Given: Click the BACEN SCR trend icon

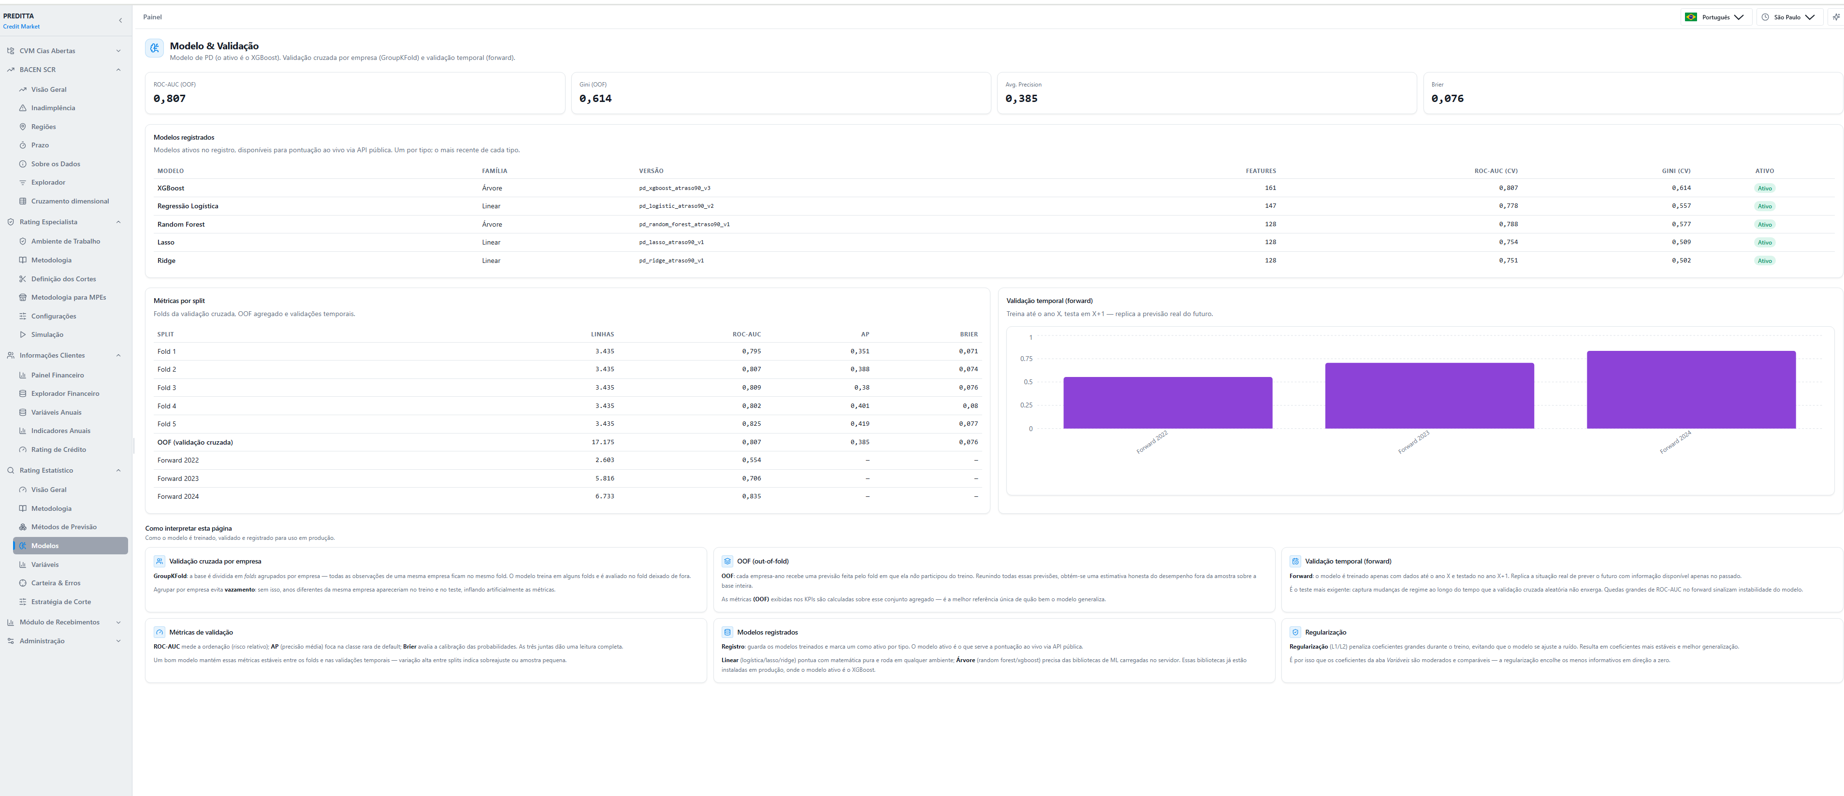Looking at the screenshot, I should 11,70.
